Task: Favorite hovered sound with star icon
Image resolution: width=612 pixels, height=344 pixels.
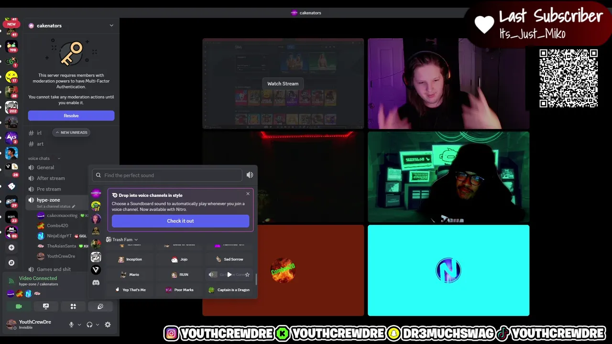Action: click(247, 275)
